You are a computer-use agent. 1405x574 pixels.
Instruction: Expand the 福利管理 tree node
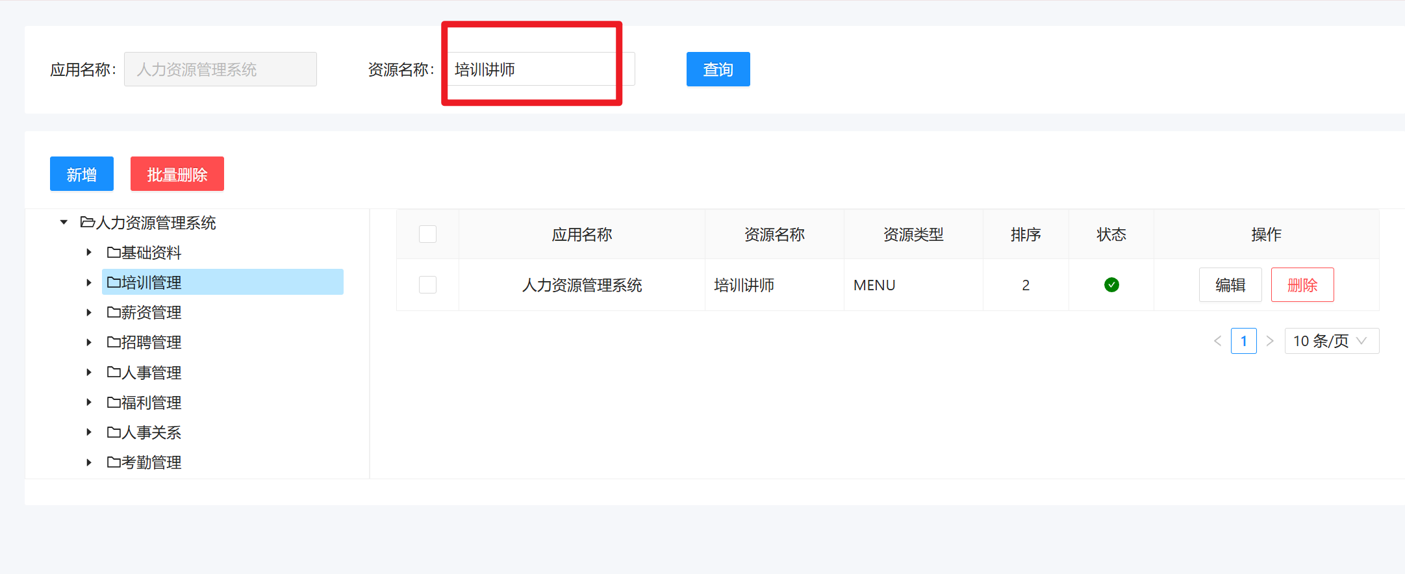pyautogui.click(x=89, y=403)
